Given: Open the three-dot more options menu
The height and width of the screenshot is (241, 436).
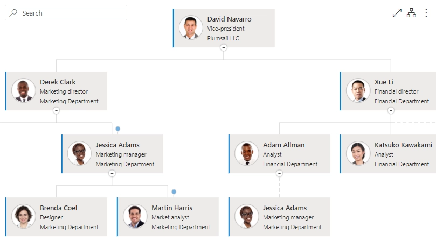Looking at the screenshot, I should [426, 13].
